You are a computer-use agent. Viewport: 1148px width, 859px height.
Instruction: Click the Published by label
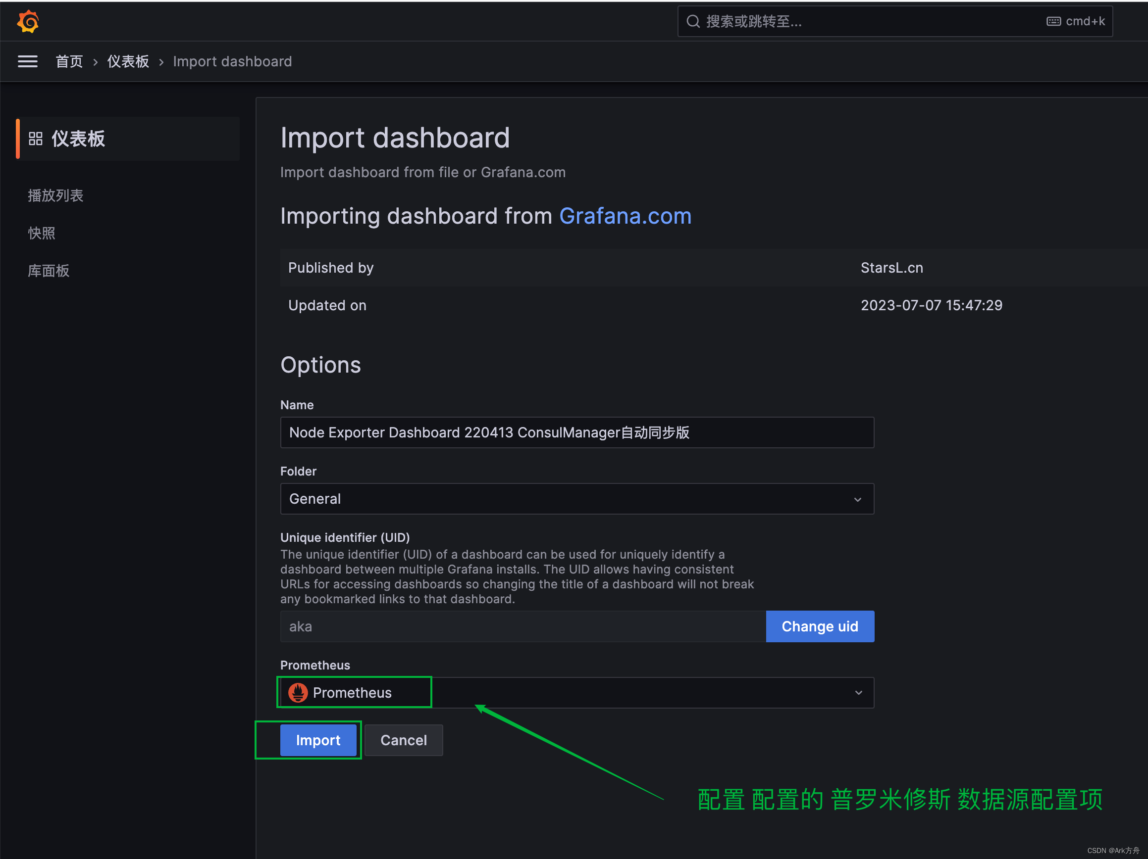pyautogui.click(x=331, y=268)
